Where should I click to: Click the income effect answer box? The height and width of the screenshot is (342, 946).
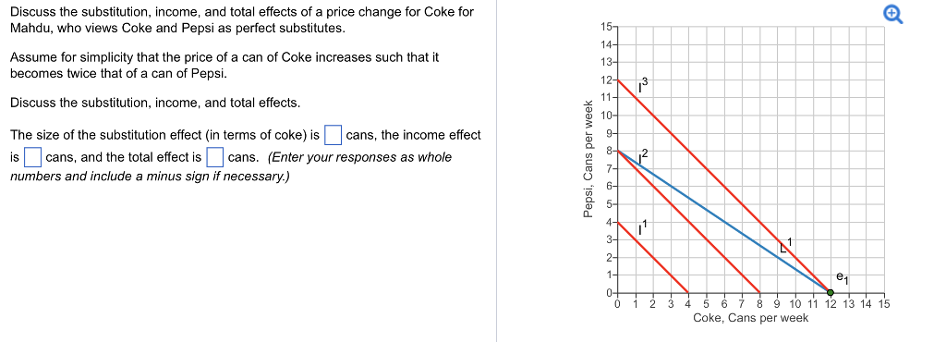click(32, 157)
